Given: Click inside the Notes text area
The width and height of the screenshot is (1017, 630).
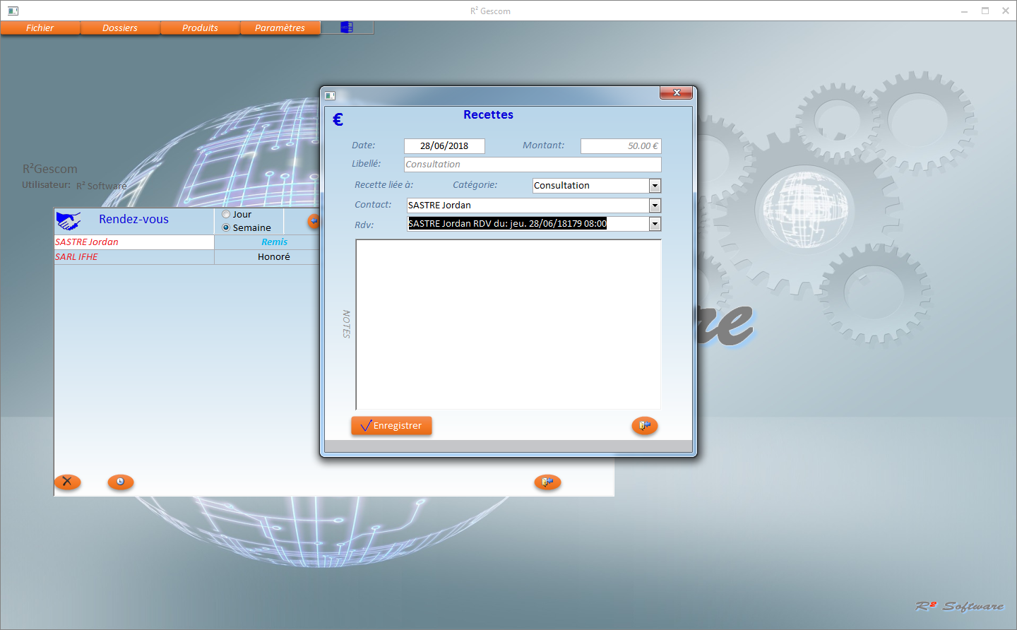Looking at the screenshot, I should [x=509, y=324].
